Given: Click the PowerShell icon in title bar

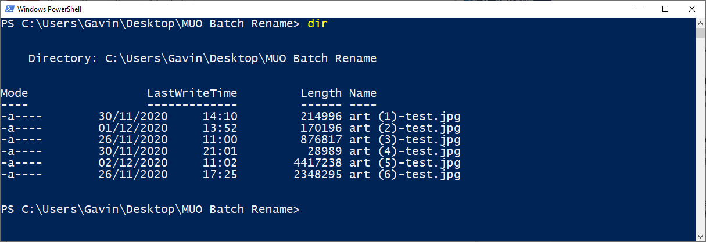Looking at the screenshot, I should [8, 9].
